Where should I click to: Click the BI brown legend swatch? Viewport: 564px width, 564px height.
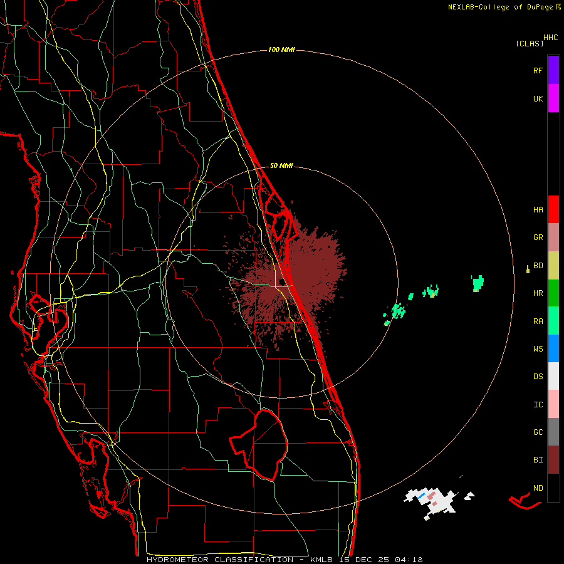(x=553, y=460)
